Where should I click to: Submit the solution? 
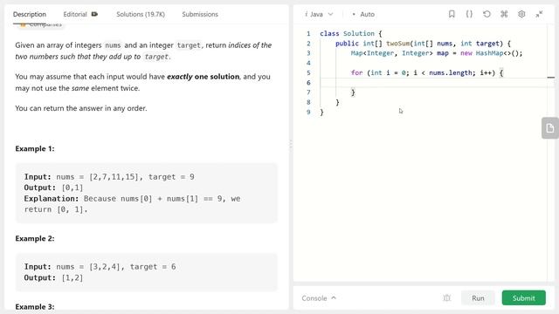click(x=524, y=298)
